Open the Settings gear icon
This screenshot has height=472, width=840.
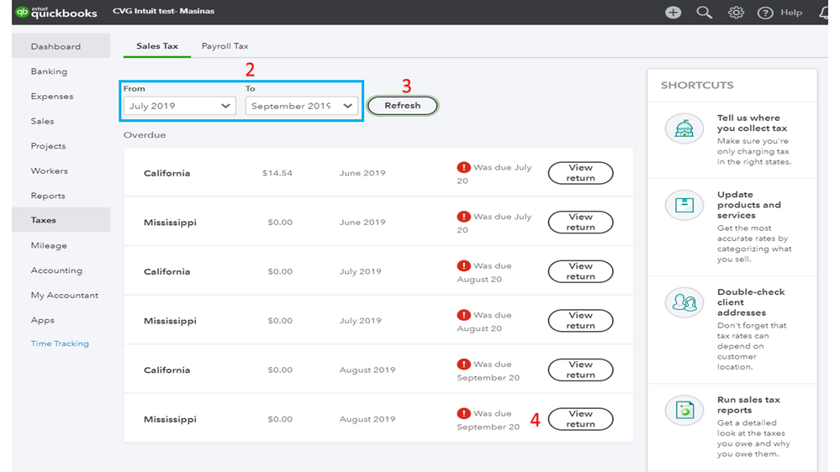(736, 13)
